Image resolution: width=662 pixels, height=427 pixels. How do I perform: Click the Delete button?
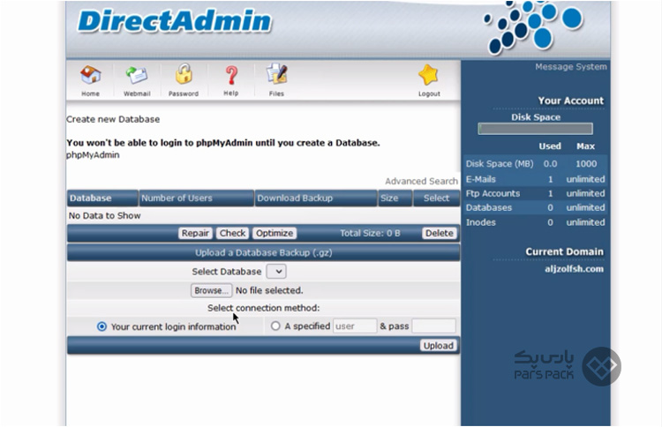[x=439, y=233]
